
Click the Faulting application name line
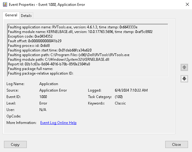pos(72,27)
